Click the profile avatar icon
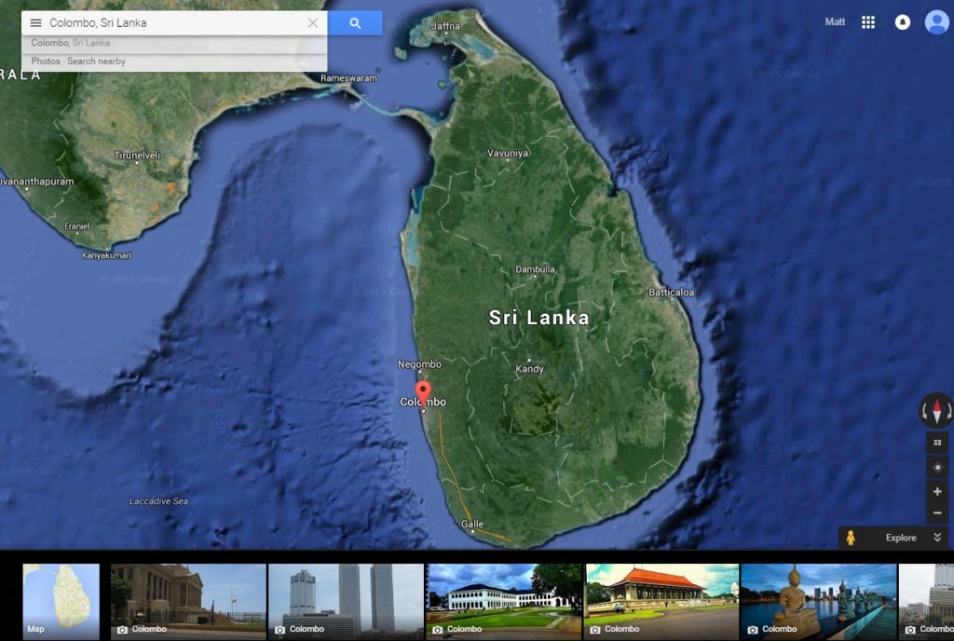The width and height of the screenshot is (954, 641). [936, 21]
